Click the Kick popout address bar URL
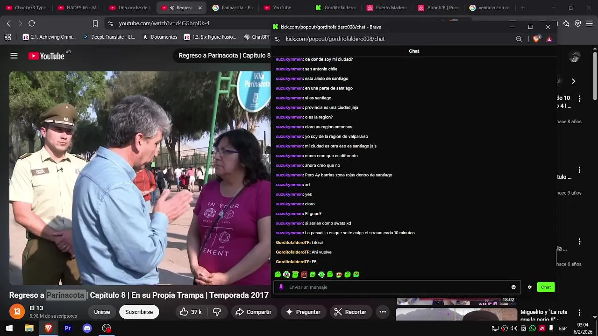This screenshot has width=598, height=336. pyautogui.click(x=335, y=39)
